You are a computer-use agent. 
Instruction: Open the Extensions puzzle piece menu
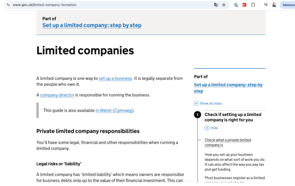click(253, 5)
